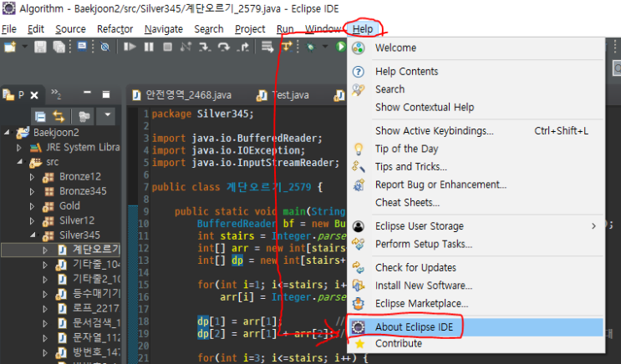Click the Resume debug icon

pyautogui.click(x=130, y=47)
